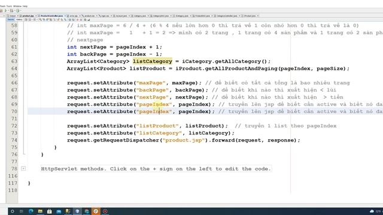The width and height of the screenshot is (383, 215).
Task: Switch to the product.css tab
Action: [x=89, y=16]
